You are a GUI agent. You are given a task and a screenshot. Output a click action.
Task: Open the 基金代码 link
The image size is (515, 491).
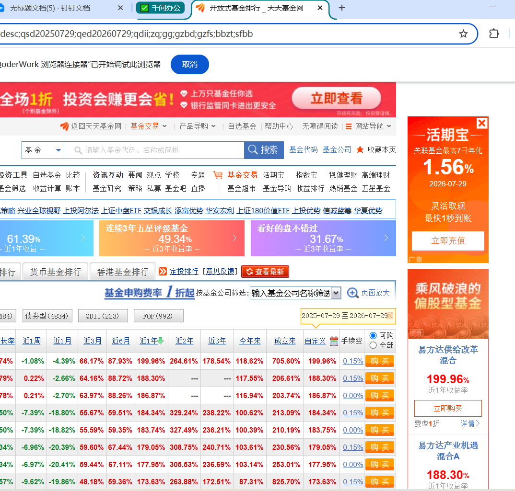coord(303,149)
